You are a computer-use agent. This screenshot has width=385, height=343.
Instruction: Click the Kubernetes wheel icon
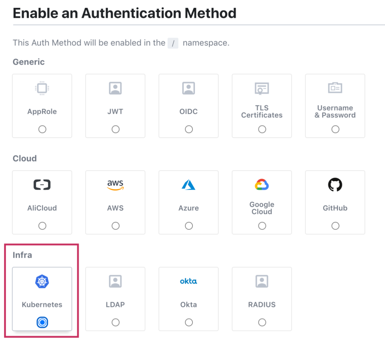[42, 281]
